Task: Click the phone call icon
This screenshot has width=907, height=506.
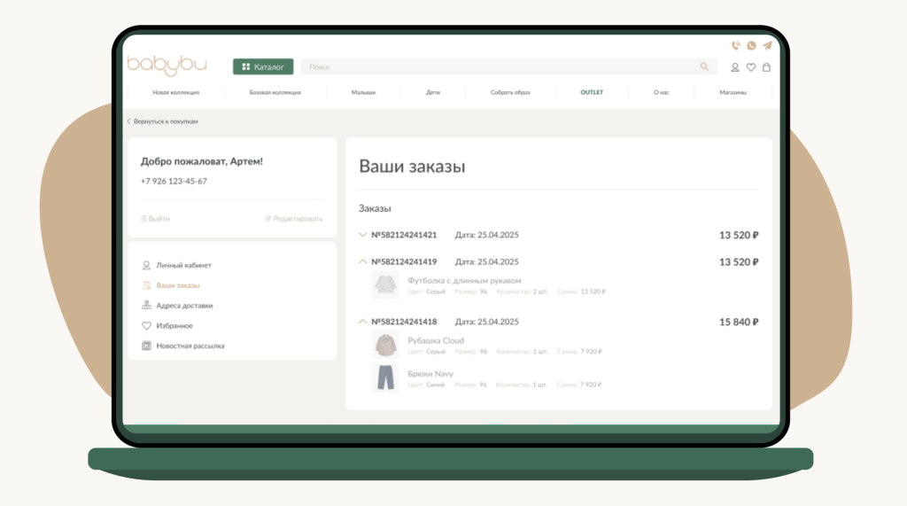Action: coord(735,46)
